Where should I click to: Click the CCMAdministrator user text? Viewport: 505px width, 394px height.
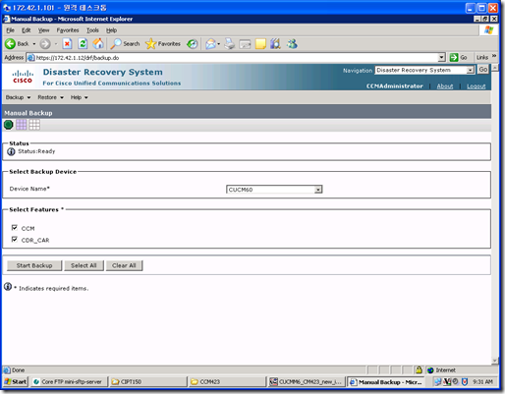[x=395, y=86]
